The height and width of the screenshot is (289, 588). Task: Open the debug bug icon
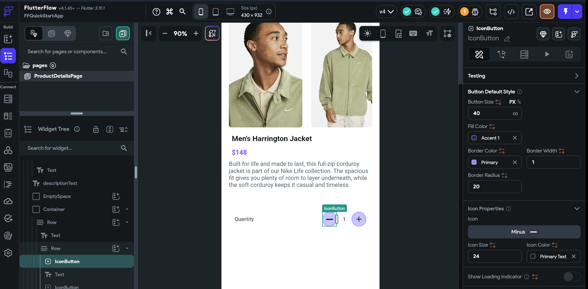tap(475, 12)
